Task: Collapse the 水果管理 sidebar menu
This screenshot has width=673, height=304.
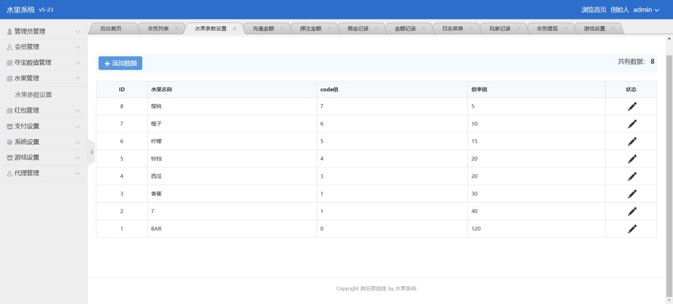Action: [x=44, y=79]
